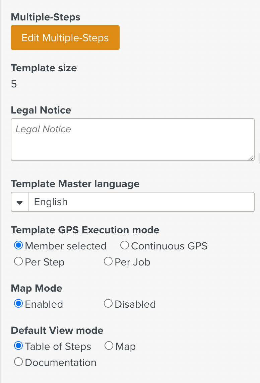260x383 pixels.
Task: Choose Documentation as default view
Action: click(18, 362)
